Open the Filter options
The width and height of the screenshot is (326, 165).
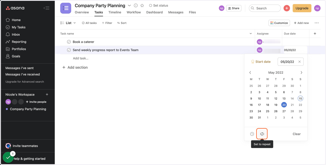click(107, 23)
